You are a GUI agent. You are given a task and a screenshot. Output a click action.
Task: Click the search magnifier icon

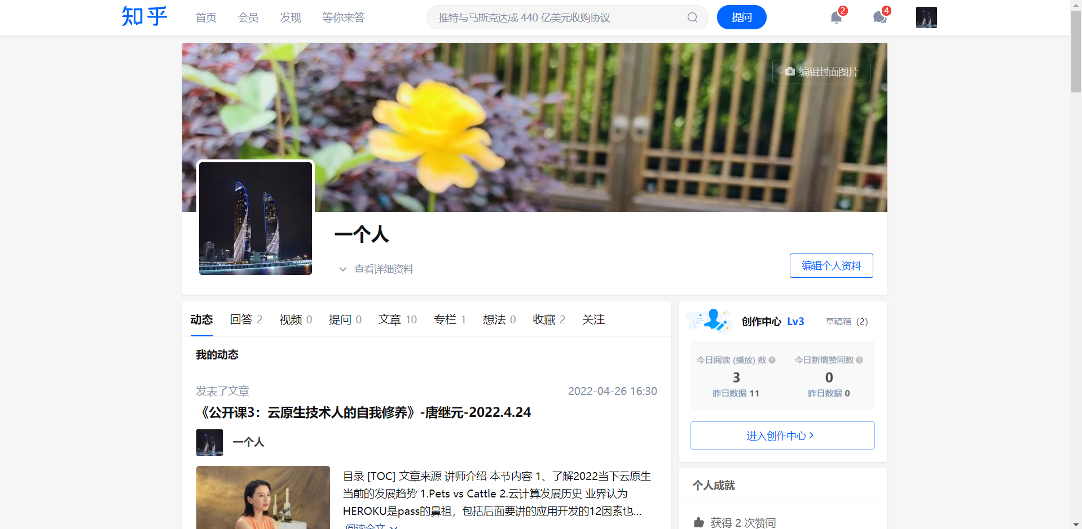pyautogui.click(x=692, y=17)
